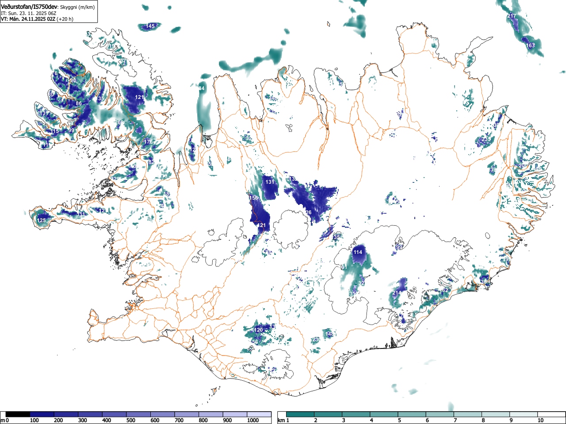Click the 200 value on the east coast

pyautogui.click(x=523, y=166)
